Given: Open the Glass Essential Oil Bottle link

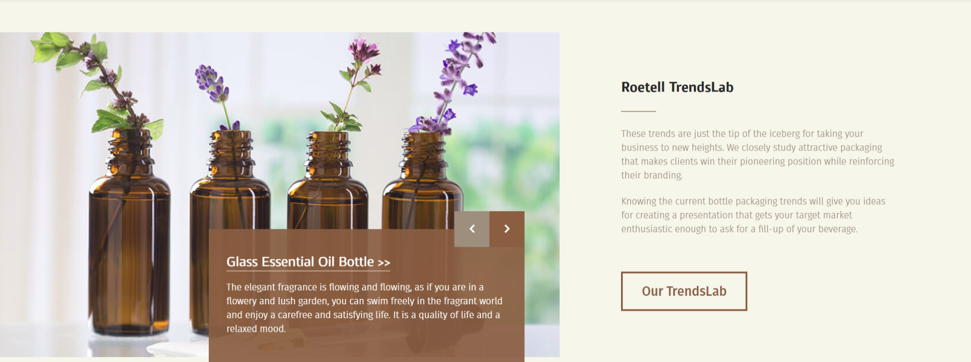Looking at the screenshot, I should [308, 262].
